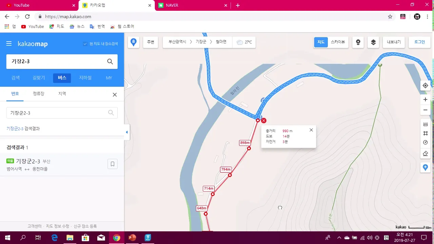
Task: Click the blue add-place pin button
Action: [x=425, y=167]
